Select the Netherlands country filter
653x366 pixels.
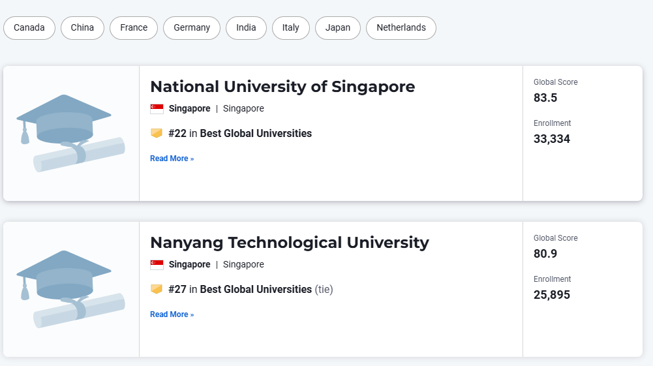401,28
